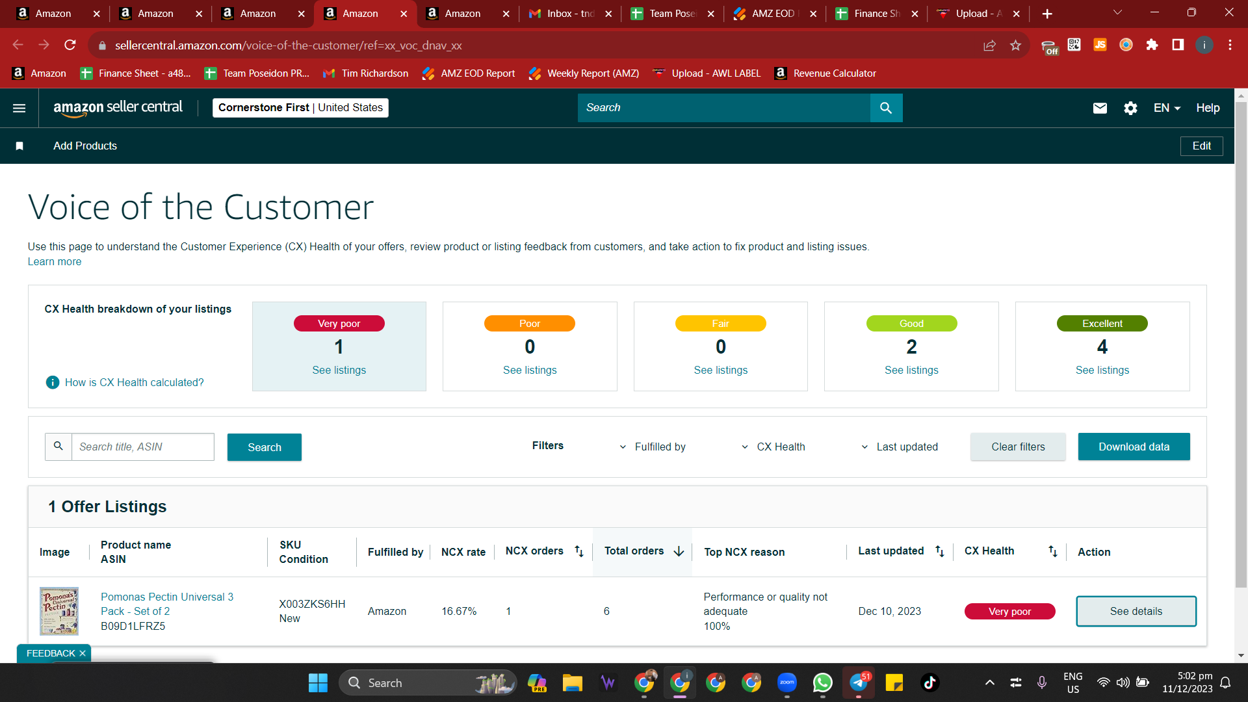Show hidden system tray icons

tap(989, 682)
